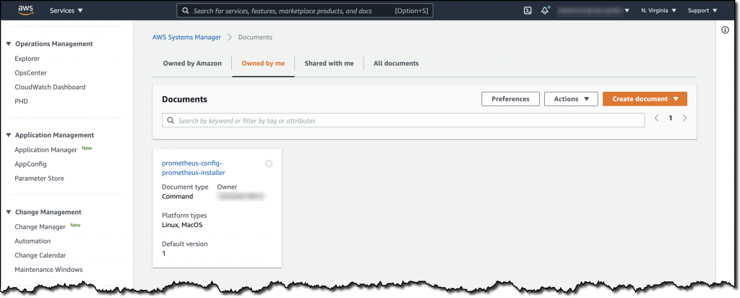Focus the documents keyword filter field
This screenshot has height=298, width=740.
click(403, 120)
